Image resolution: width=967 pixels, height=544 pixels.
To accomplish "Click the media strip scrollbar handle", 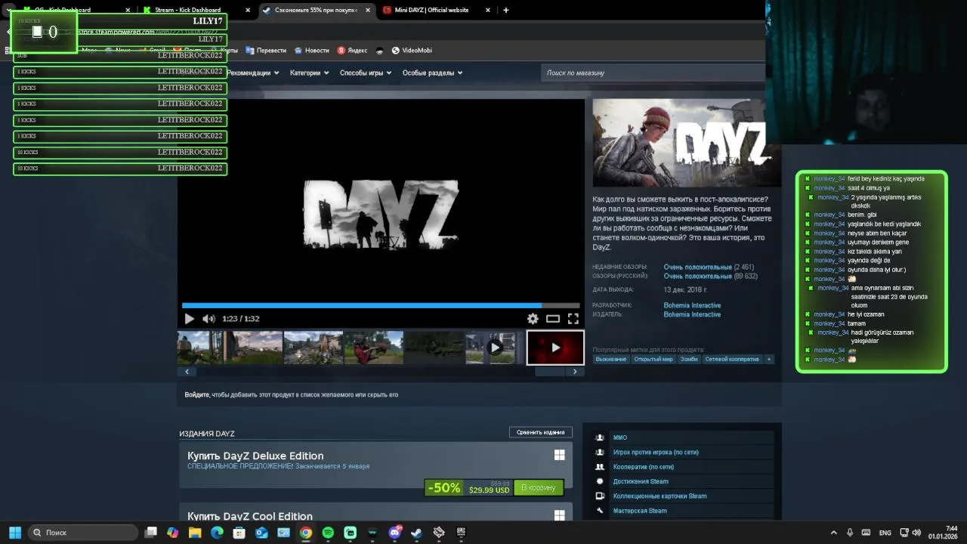I will click(x=550, y=372).
